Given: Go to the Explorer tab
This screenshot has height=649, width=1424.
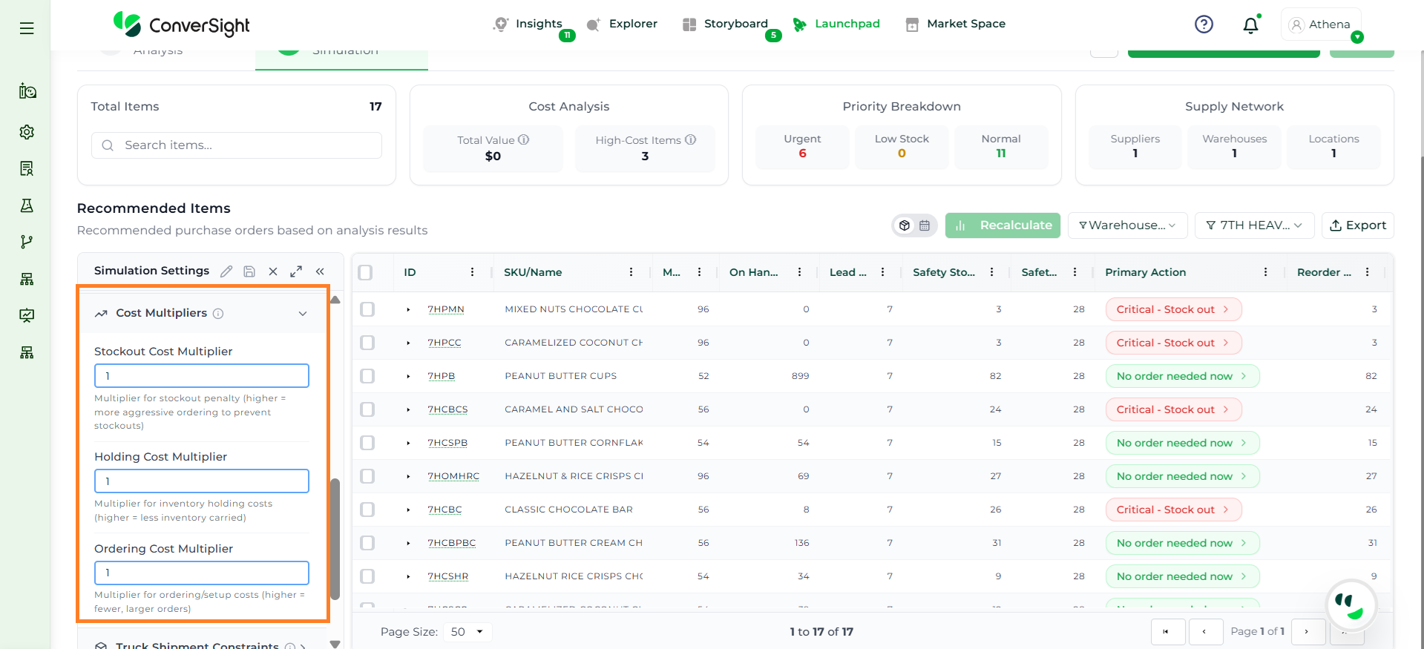Looking at the screenshot, I should [x=622, y=24].
